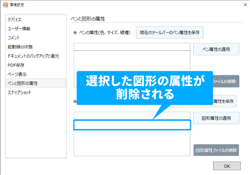Apply shape attributes with 図形属性の適用
The image size is (250, 175).
tap(216, 118)
